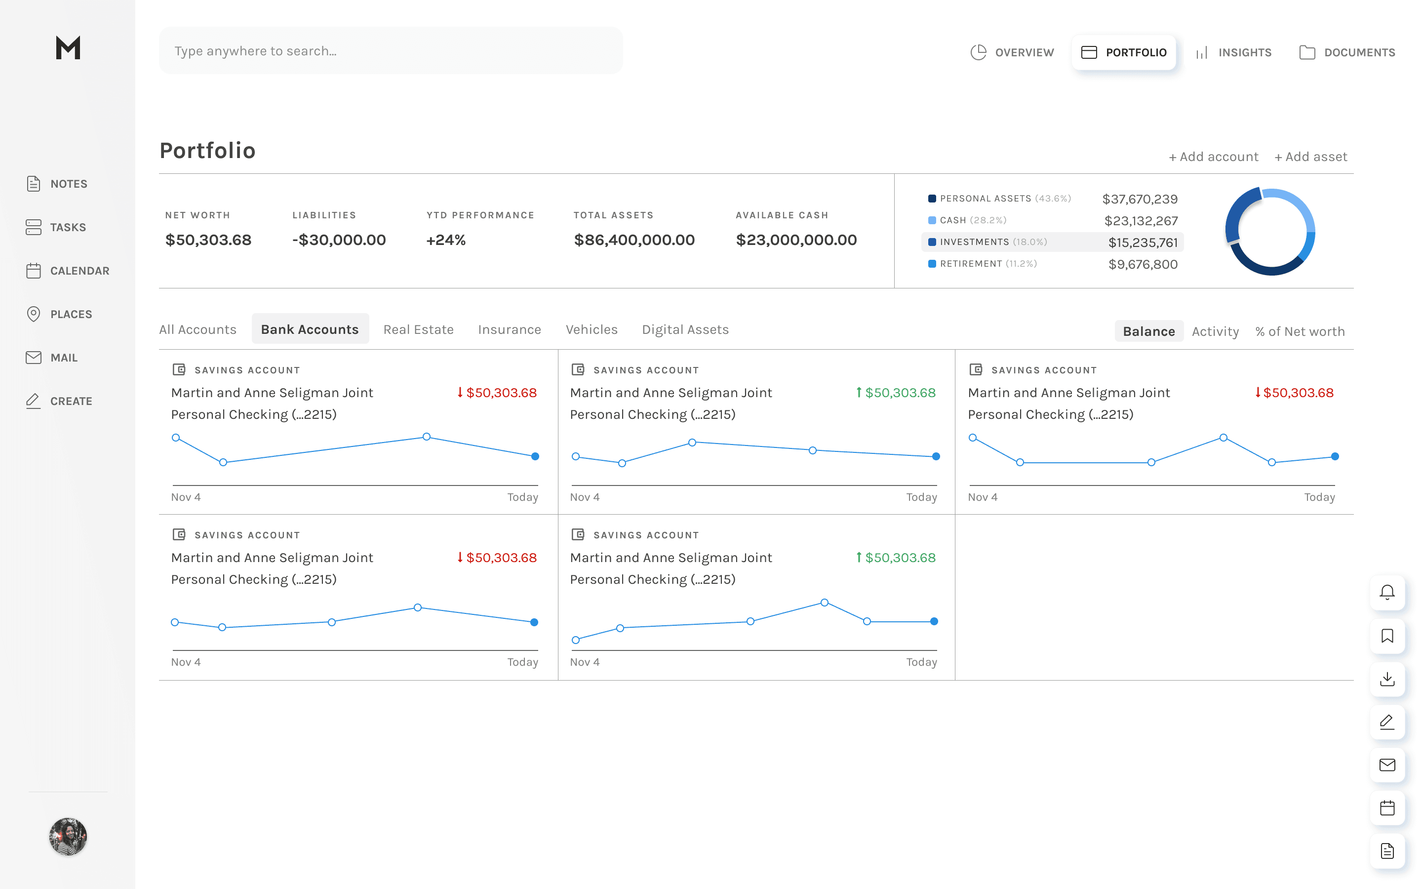
Task: Click the pencil edit icon in right toolbar
Action: coord(1387,722)
